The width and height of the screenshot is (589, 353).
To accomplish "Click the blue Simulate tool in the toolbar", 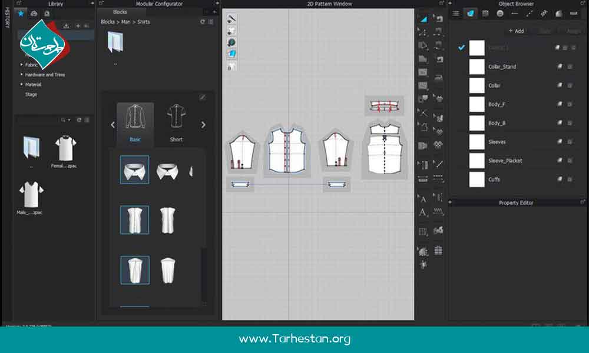I will point(423,19).
